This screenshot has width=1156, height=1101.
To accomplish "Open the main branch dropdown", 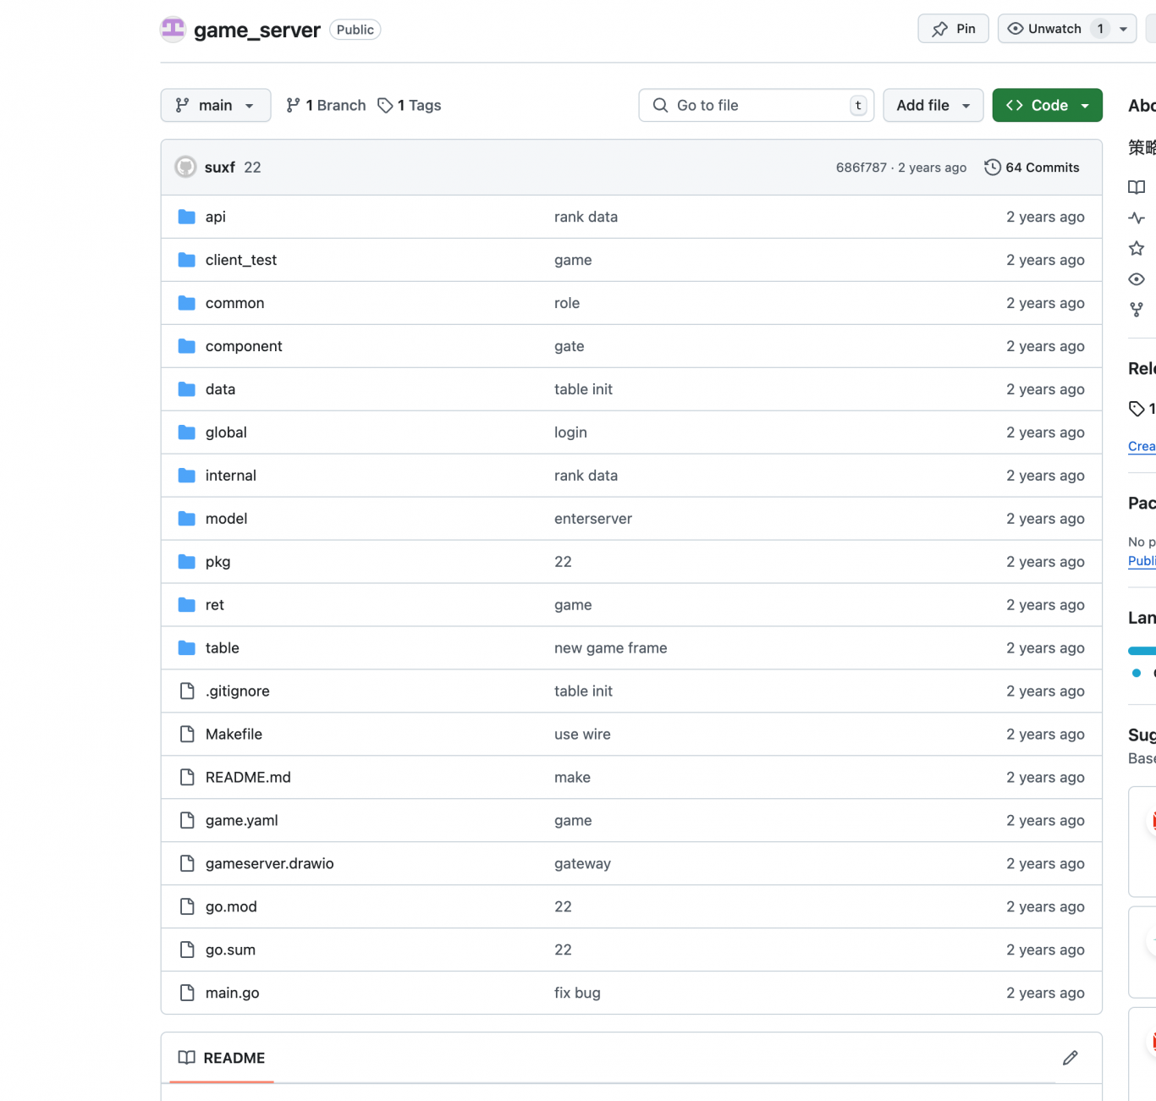I will click(216, 105).
